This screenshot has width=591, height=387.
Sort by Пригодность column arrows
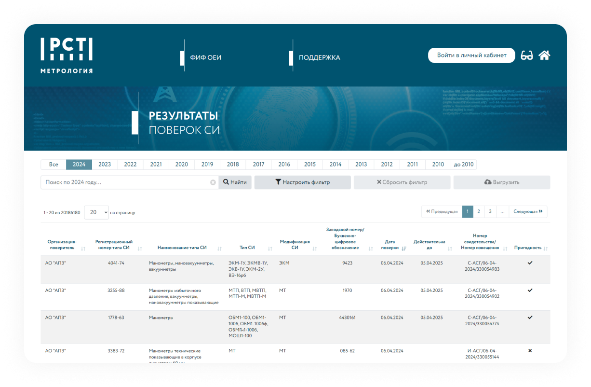pyautogui.click(x=546, y=249)
